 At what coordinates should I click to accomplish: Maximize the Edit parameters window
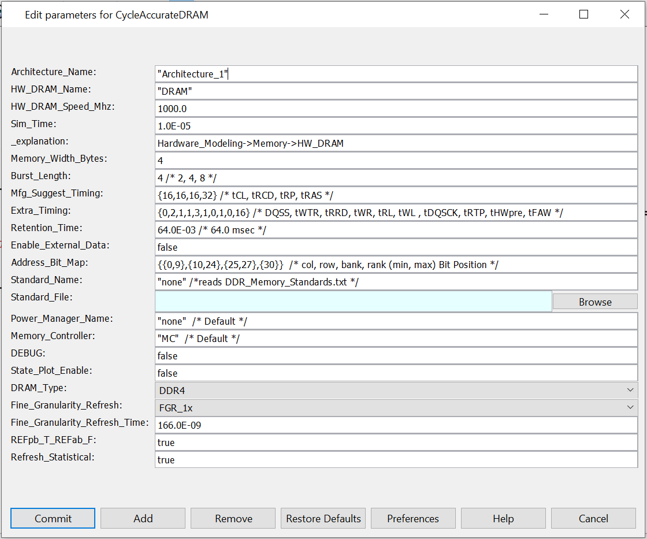coord(583,14)
